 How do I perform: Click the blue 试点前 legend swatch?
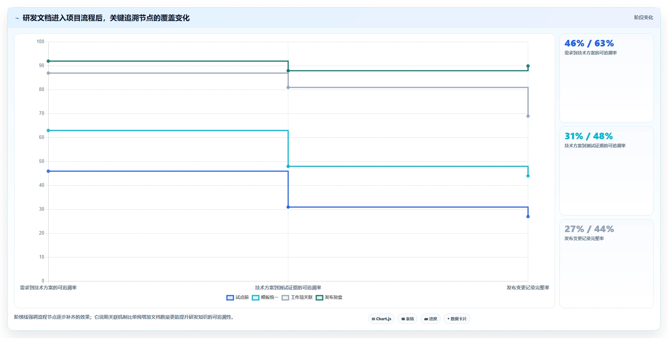pos(230,298)
